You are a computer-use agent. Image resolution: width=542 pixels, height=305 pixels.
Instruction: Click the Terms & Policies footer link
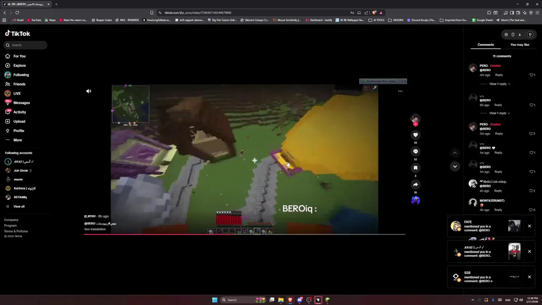click(x=16, y=231)
